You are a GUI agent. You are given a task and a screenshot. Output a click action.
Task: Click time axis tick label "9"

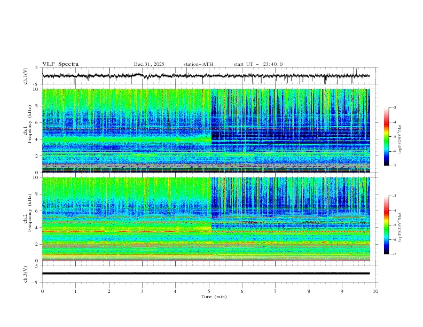[342, 291]
